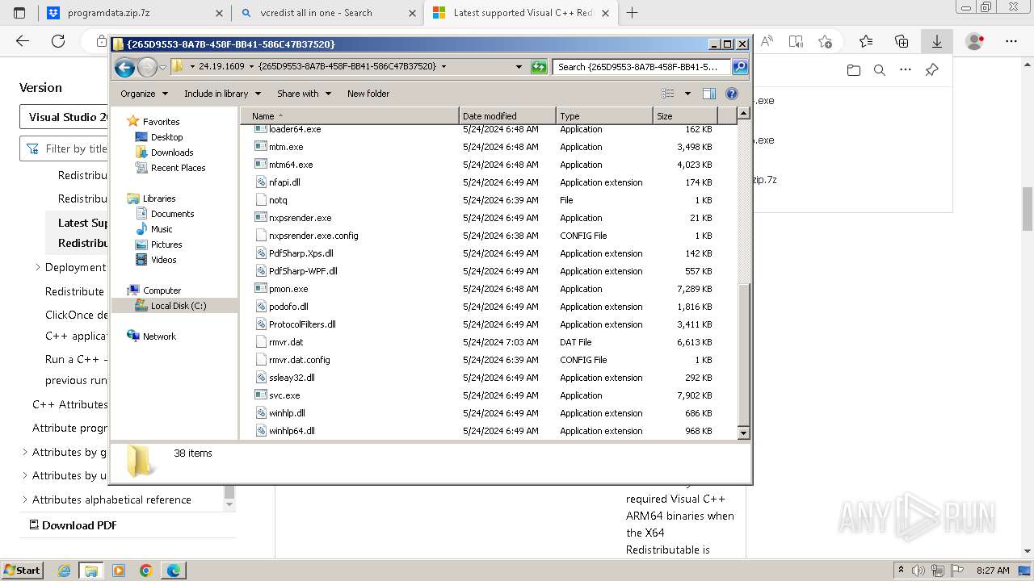Select mtm.exe application icon
The width and height of the screenshot is (1034, 581).
261,147
